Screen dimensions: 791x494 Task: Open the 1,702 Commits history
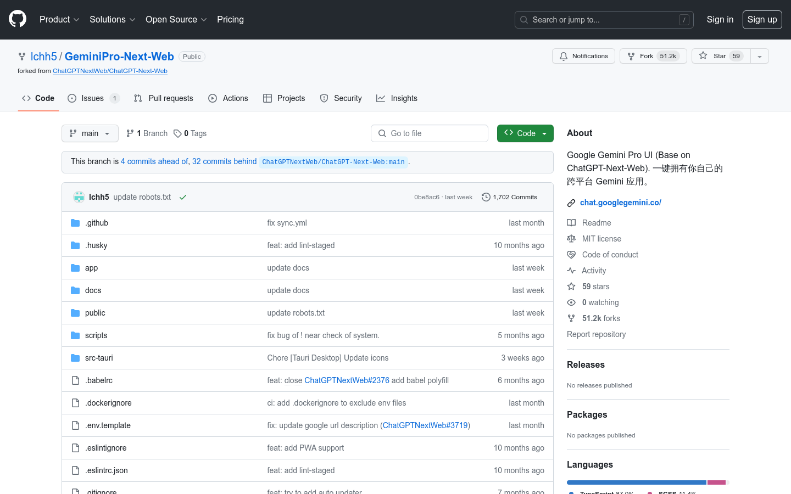tap(509, 197)
